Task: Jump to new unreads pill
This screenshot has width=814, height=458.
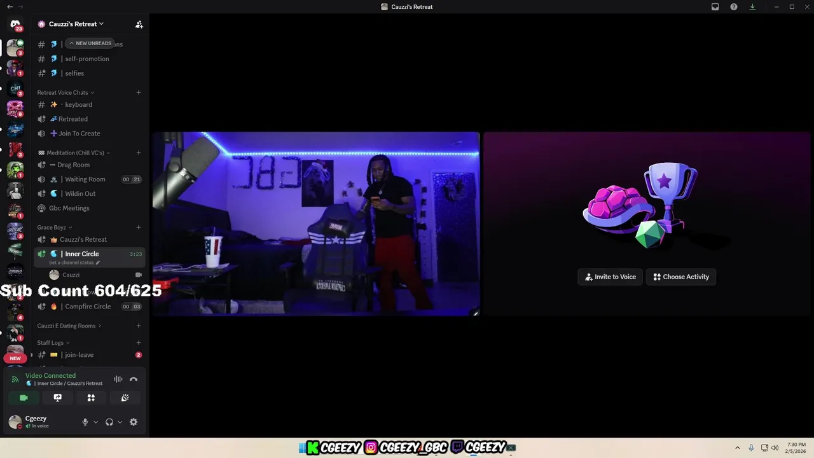Action: [90, 43]
